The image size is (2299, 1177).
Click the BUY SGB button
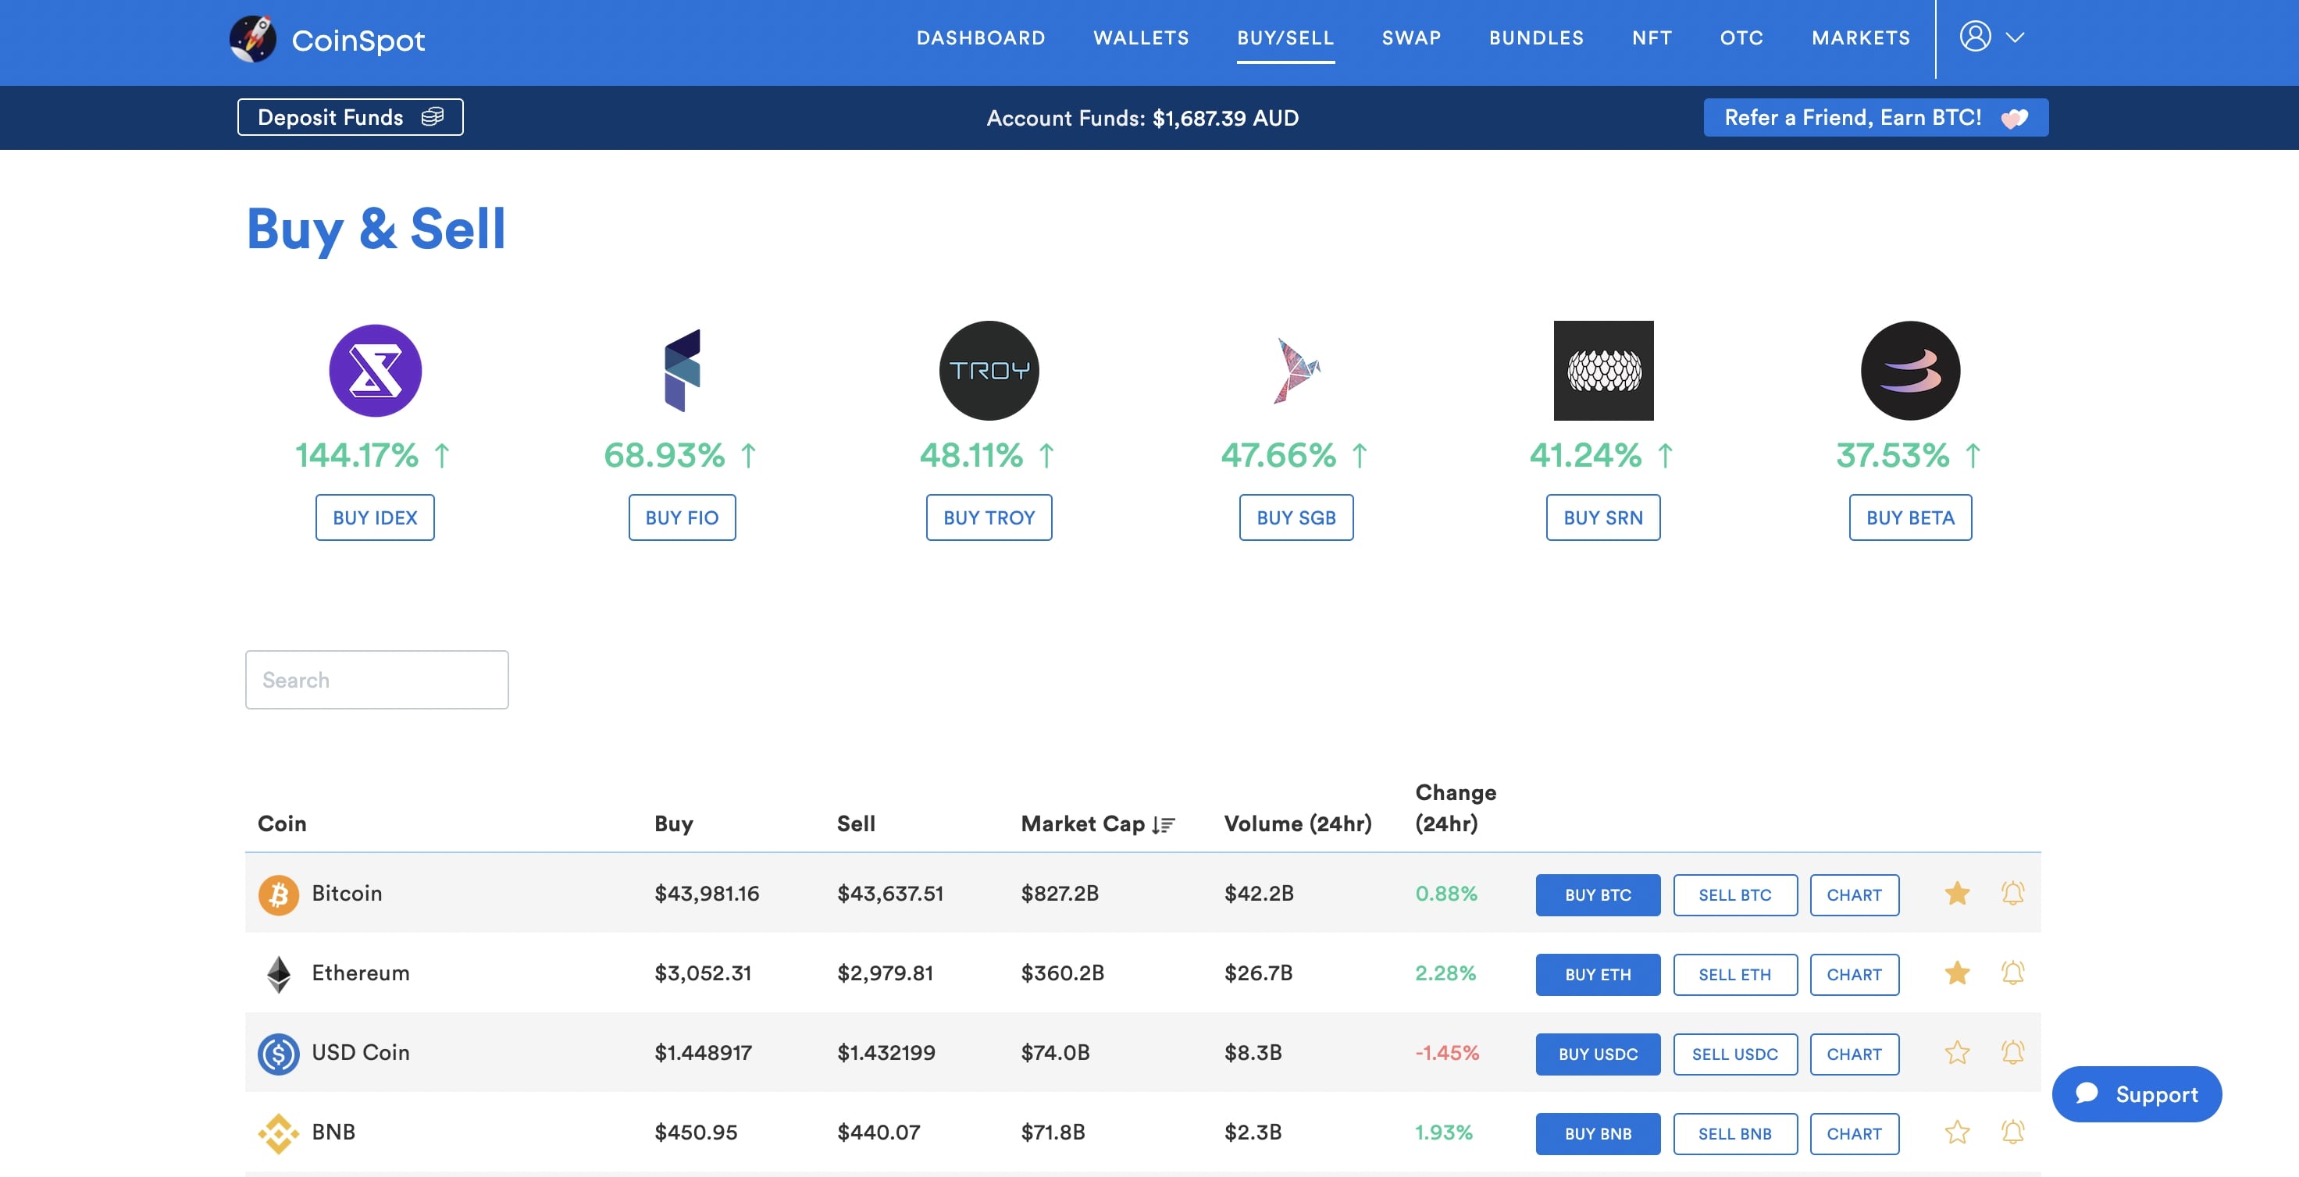(x=1296, y=517)
